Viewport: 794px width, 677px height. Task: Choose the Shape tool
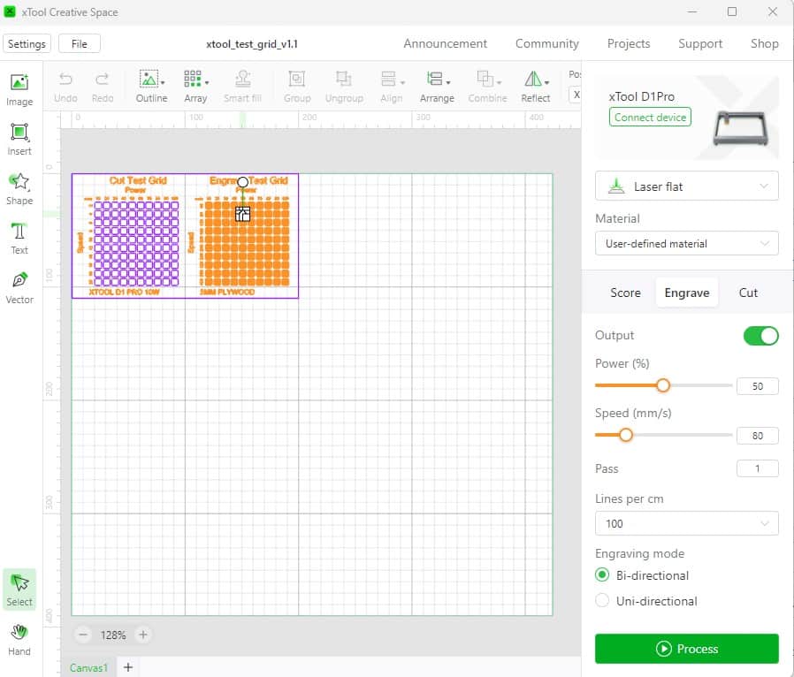[x=19, y=188]
